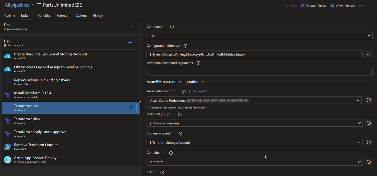Click the View releases list icon

[332, 5]
